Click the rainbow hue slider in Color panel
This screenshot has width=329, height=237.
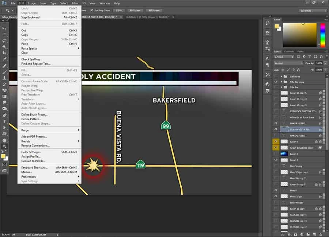coord(322,35)
